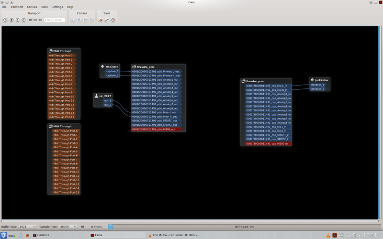Click the zoom in canvas icon

pyautogui.click(x=79, y=20)
